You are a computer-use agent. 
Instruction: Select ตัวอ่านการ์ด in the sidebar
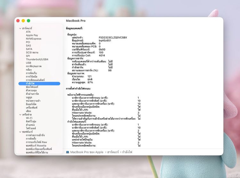coord(32,94)
